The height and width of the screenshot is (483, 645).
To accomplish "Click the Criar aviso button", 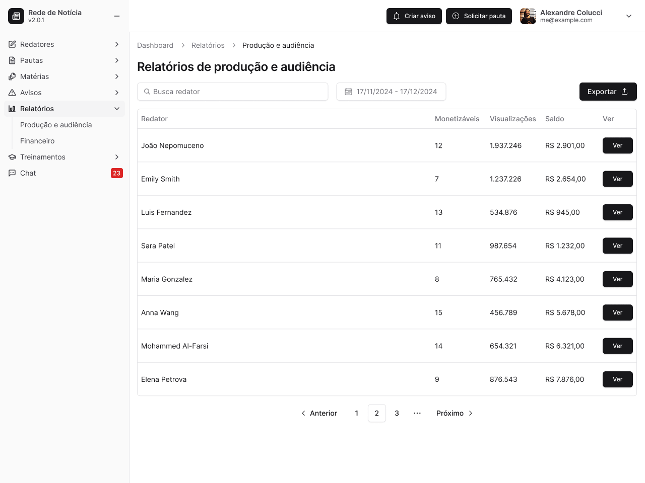I will [x=414, y=16].
